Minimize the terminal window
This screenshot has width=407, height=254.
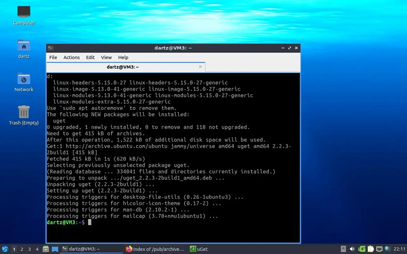tap(283, 48)
